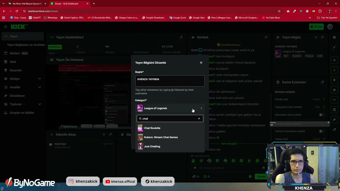
Task: Click the category search input
Action: (x=170, y=119)
